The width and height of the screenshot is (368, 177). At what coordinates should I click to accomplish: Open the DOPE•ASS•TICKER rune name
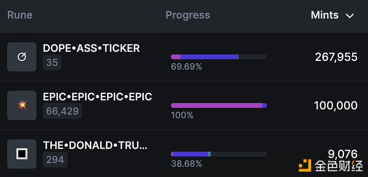(x=91, y=48)
